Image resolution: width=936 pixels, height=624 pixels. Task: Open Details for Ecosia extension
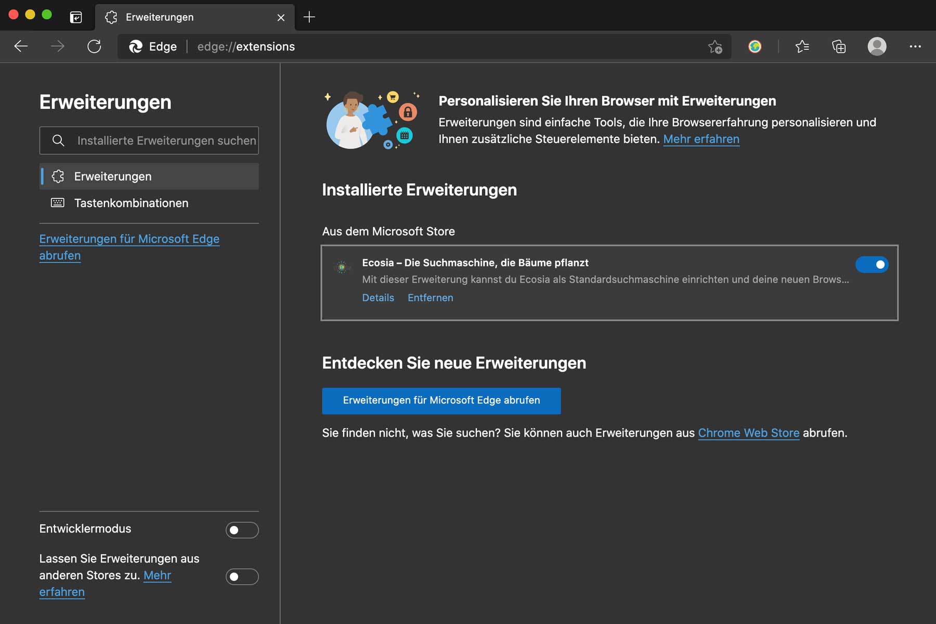pos(378,298)
